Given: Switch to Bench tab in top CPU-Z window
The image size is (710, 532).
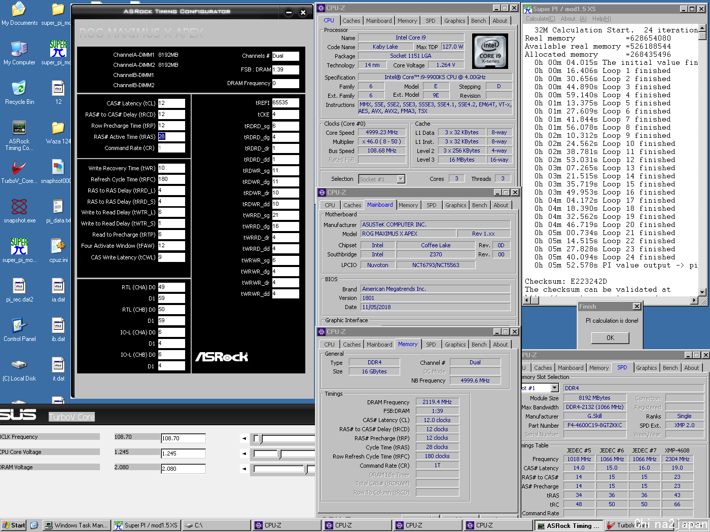Looking at the screenshot, I should point(478,21).
